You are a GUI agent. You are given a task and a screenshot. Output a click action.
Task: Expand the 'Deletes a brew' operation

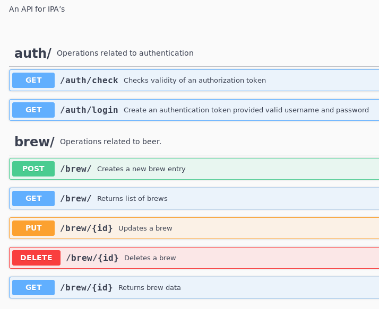150,258
